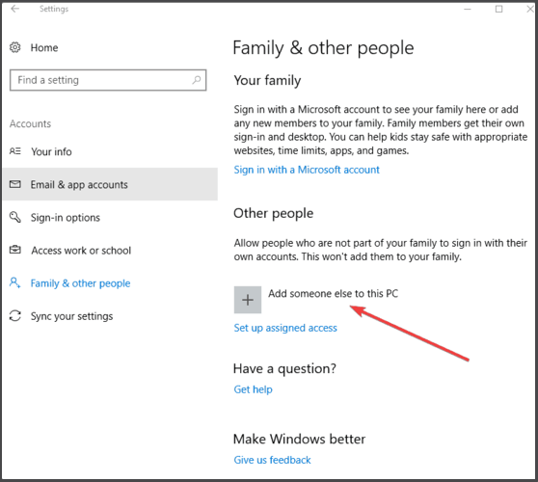This screenshot has height=482, width=538.
Task: Click the back arrow in title bar
Action: 15,9
